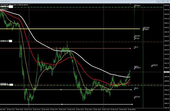
Task: Click the chart shift triangle marker
Action: click(x=130, y=4)
